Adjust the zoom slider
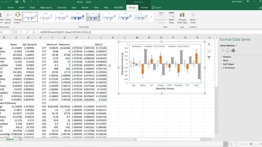This screenshot has width=262, height=147. click(251, 144)
